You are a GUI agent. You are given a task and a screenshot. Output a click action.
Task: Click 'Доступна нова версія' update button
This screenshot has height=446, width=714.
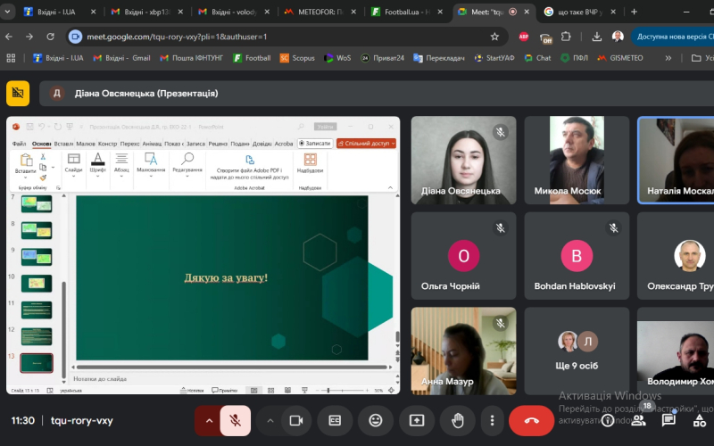tap(673, 37)
